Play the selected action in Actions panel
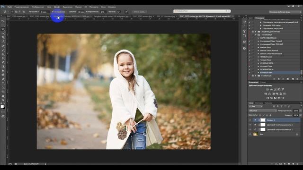Screen dimensions: 303x170 [283, 79]
